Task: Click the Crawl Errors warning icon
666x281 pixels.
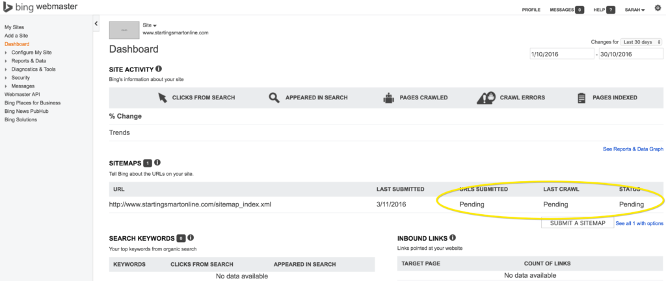Action: click(x=486, y=98)
